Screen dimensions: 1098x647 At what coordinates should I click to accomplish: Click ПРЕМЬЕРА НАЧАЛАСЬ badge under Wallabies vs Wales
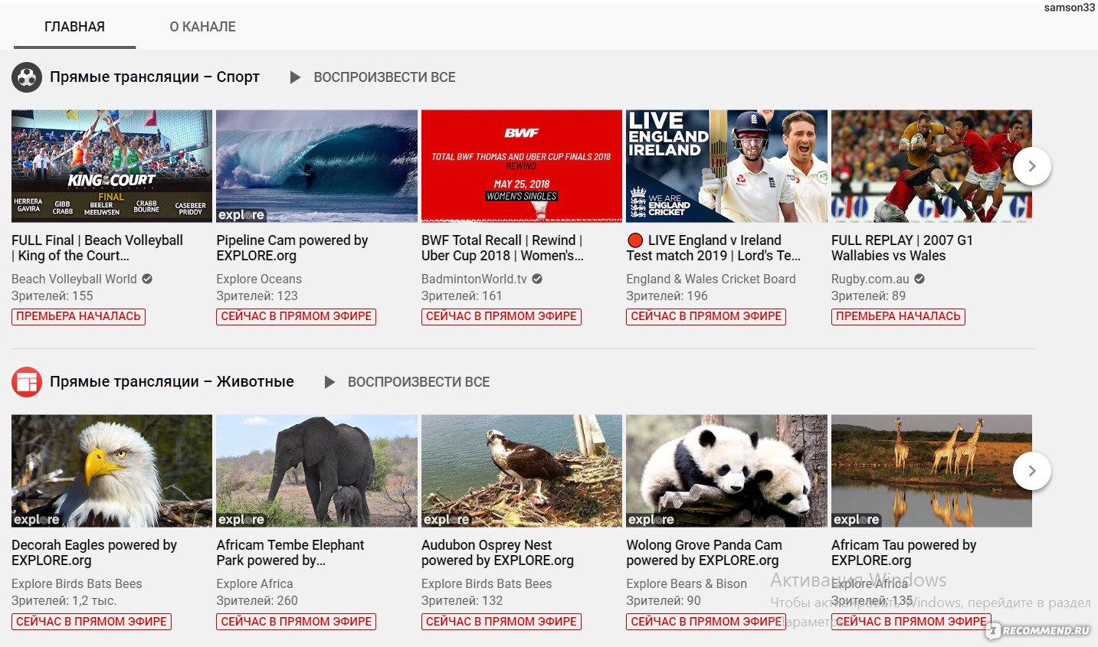[x=898, y=316]
